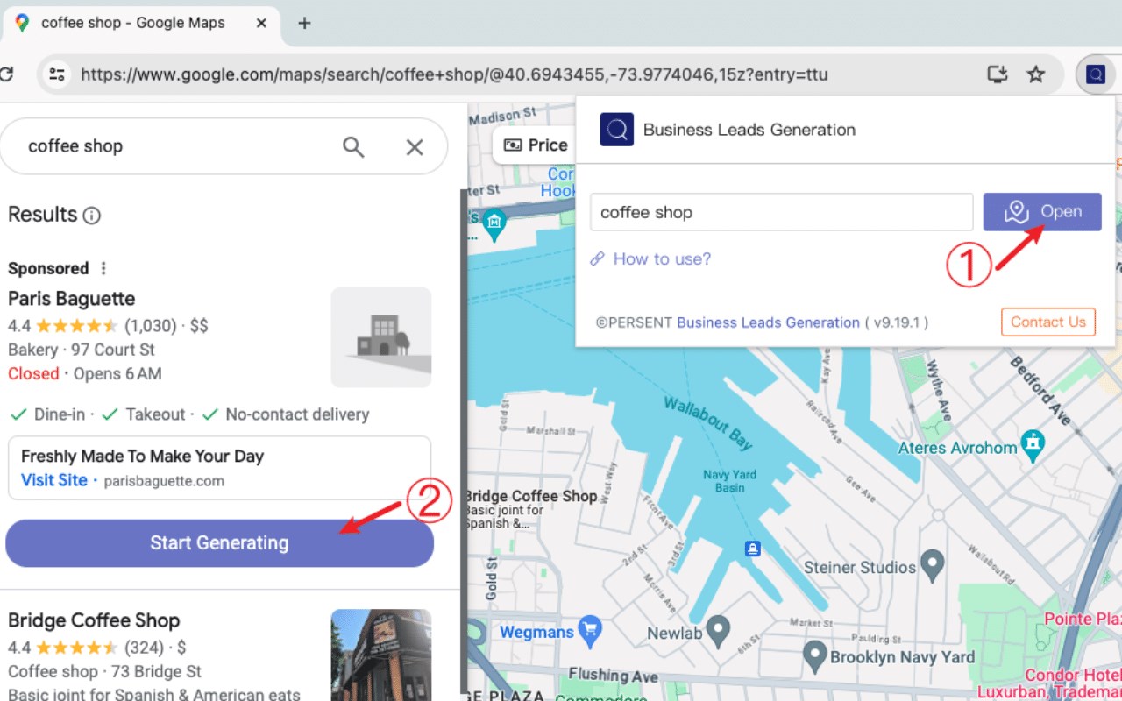Image resolution: width=1122 pixels, height=701 pixels.
Task: Click the museum map pin near the waterfront
Action: (494, 225)
